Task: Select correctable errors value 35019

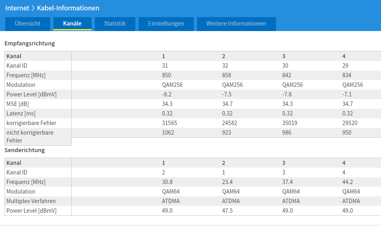Action: tap(290, 123)
